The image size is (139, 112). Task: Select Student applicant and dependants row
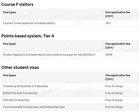tap(70, 55)
